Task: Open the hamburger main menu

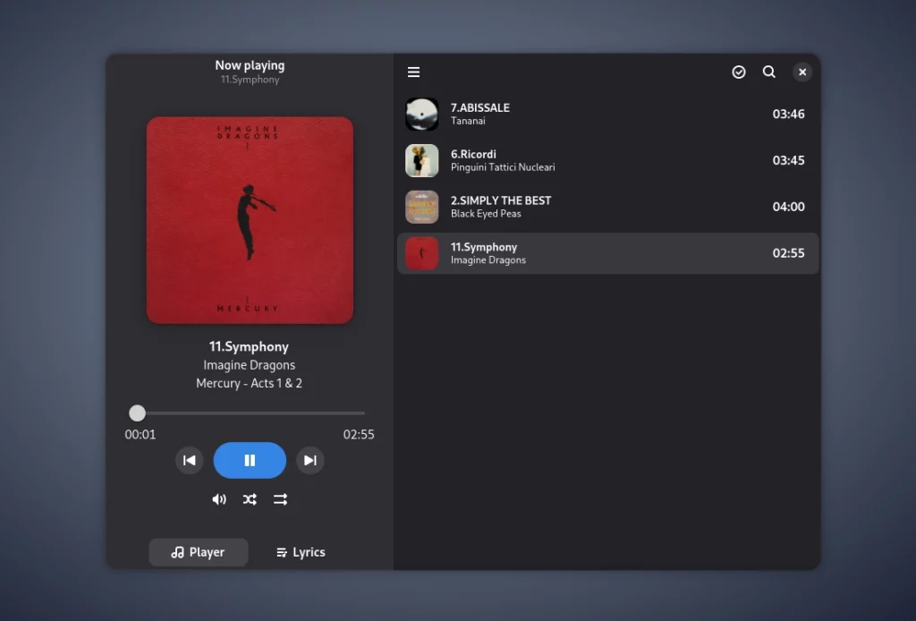Action: point(413,72)
